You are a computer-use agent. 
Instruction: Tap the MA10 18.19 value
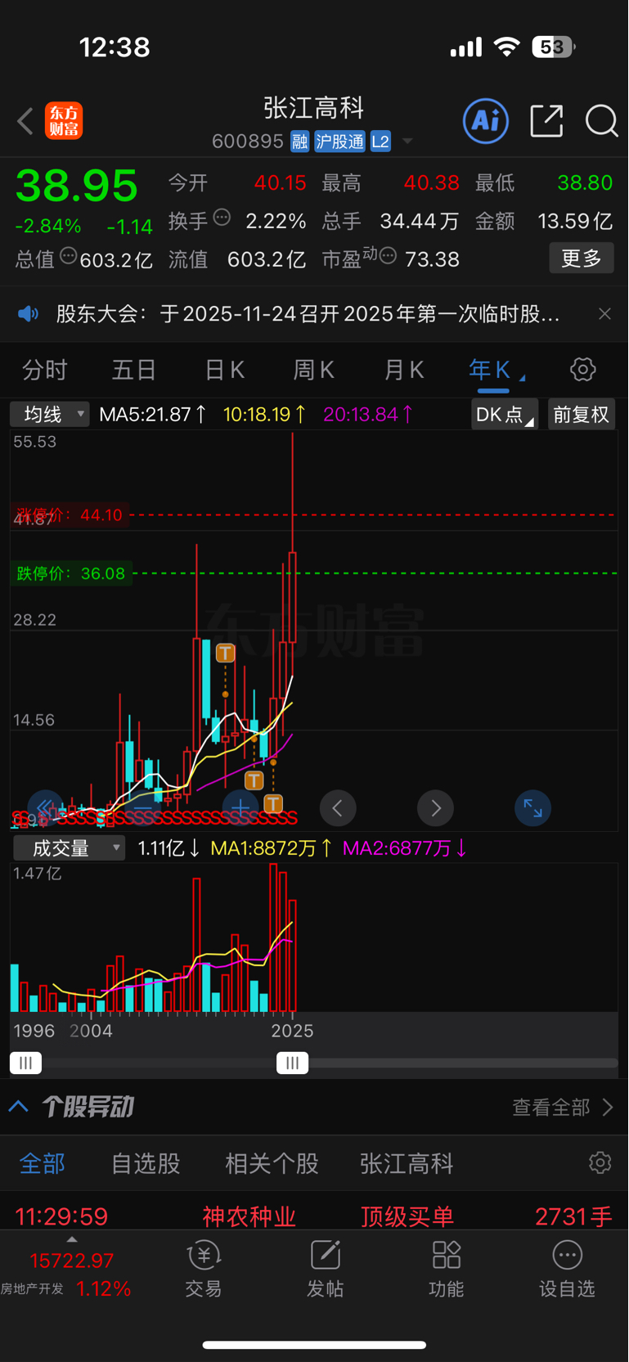click(264, 415)
